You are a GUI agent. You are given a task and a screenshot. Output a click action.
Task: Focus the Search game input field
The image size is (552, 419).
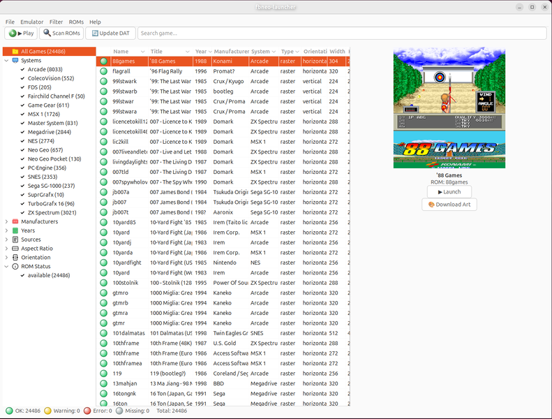pyautogui.click(x=342, y=33)
